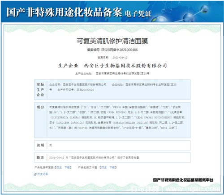Click the 实际生产企业 section label
The image size is (224, 195).
(40, 90)
